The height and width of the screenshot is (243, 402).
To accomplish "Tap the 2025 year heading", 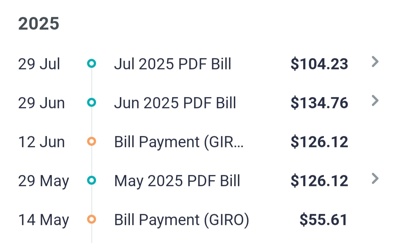I will 39,24.
